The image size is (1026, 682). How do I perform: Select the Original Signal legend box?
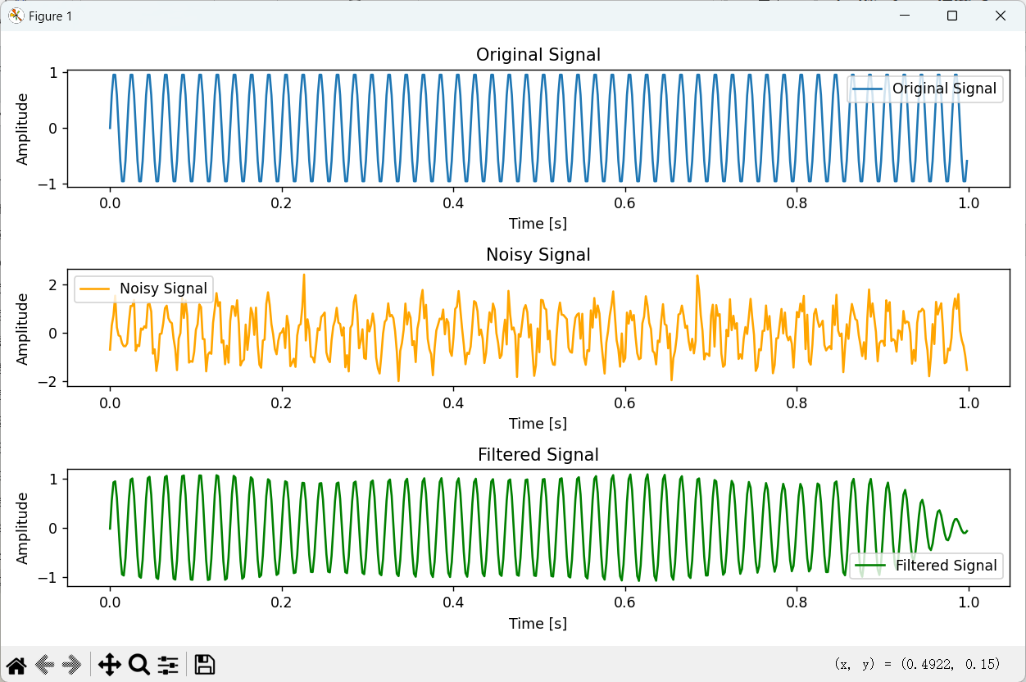[925, 89]
